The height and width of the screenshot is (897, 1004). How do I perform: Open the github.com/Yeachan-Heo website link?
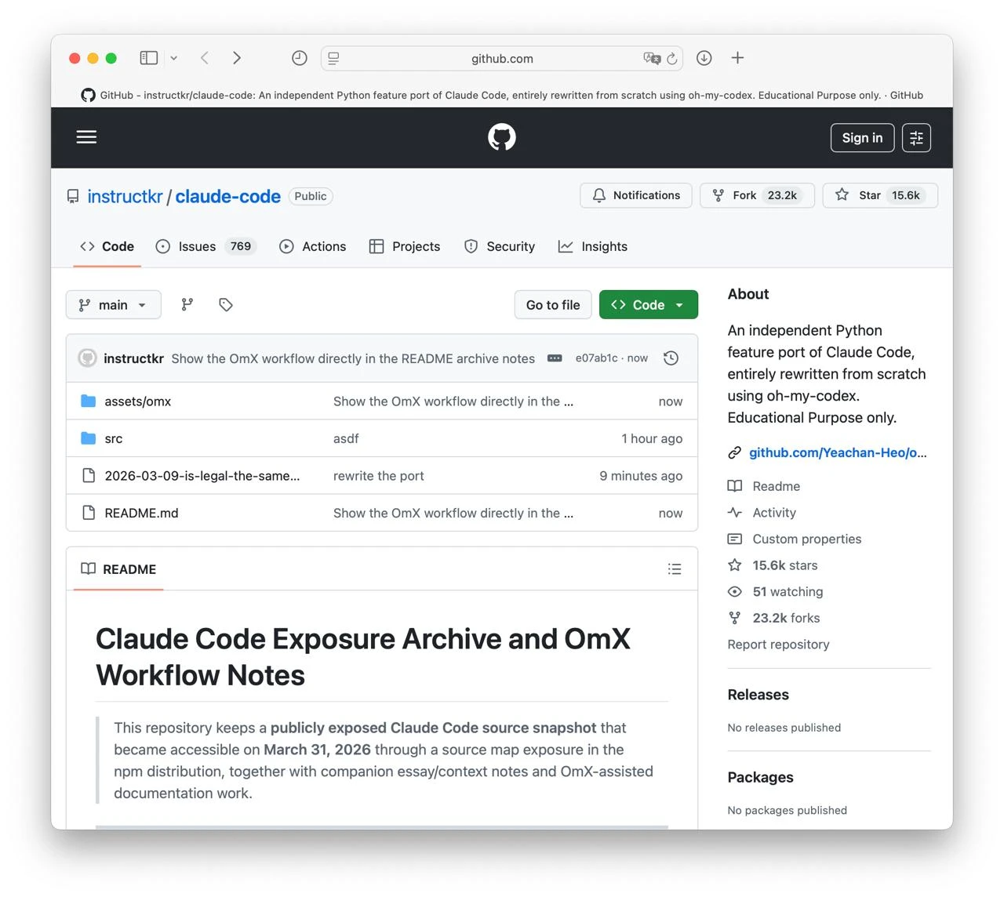[838, 452]
